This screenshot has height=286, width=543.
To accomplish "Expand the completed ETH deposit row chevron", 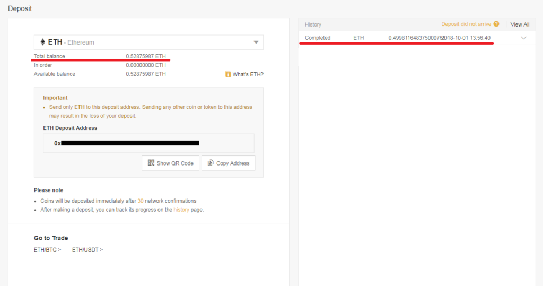I will 524,38.
